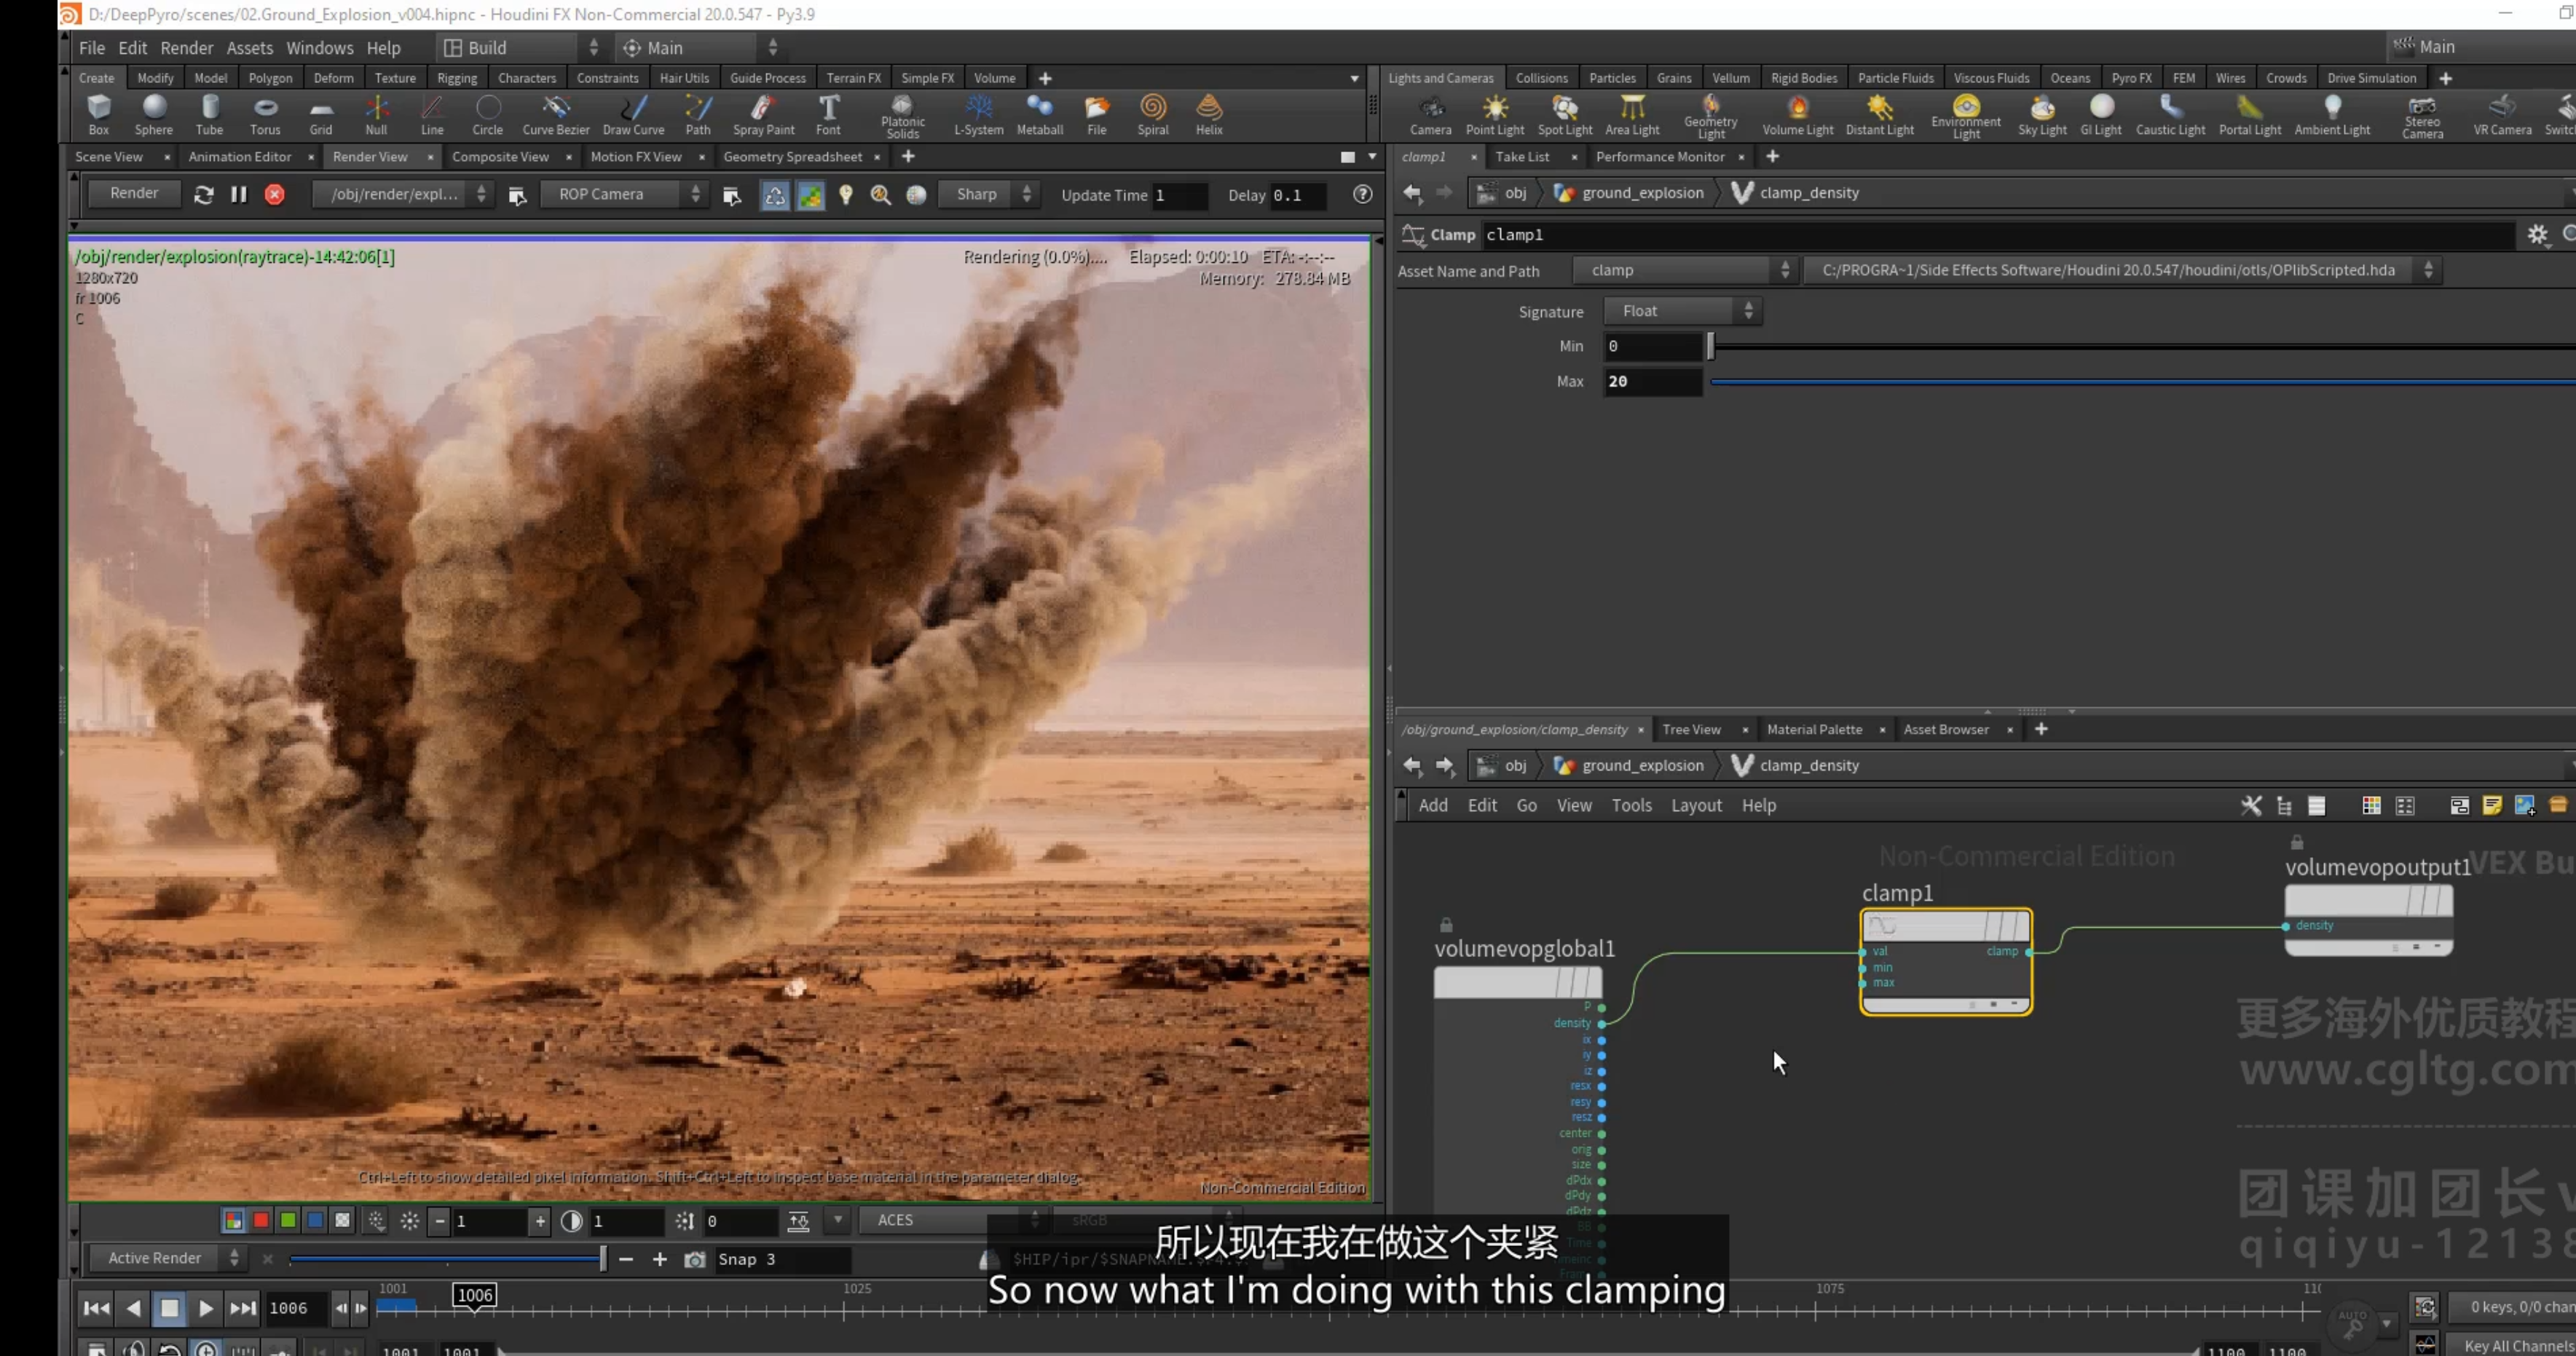Select the Platonic Solids tool

pos(902,116)
